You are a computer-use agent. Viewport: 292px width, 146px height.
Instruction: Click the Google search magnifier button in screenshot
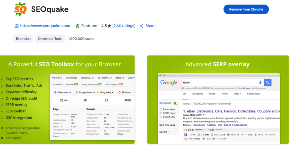click(x=267, y=83)
